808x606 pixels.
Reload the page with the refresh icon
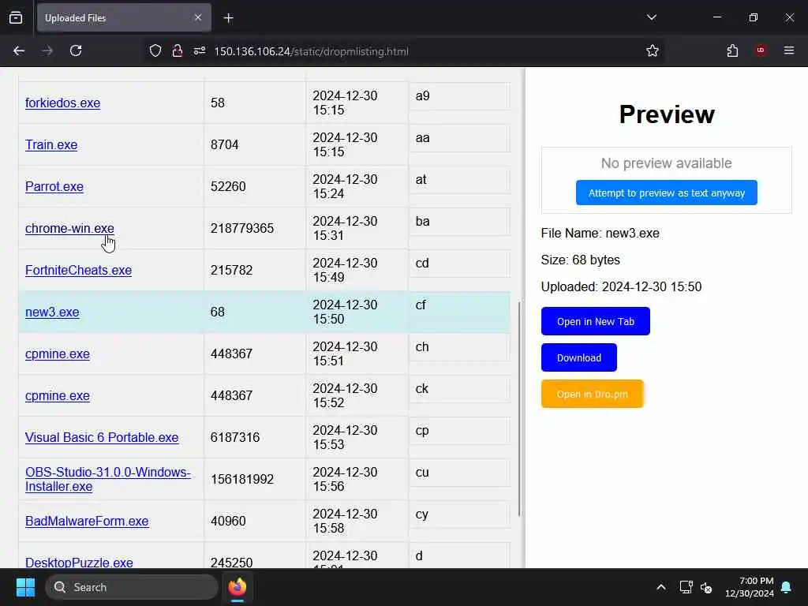point(76,51)
